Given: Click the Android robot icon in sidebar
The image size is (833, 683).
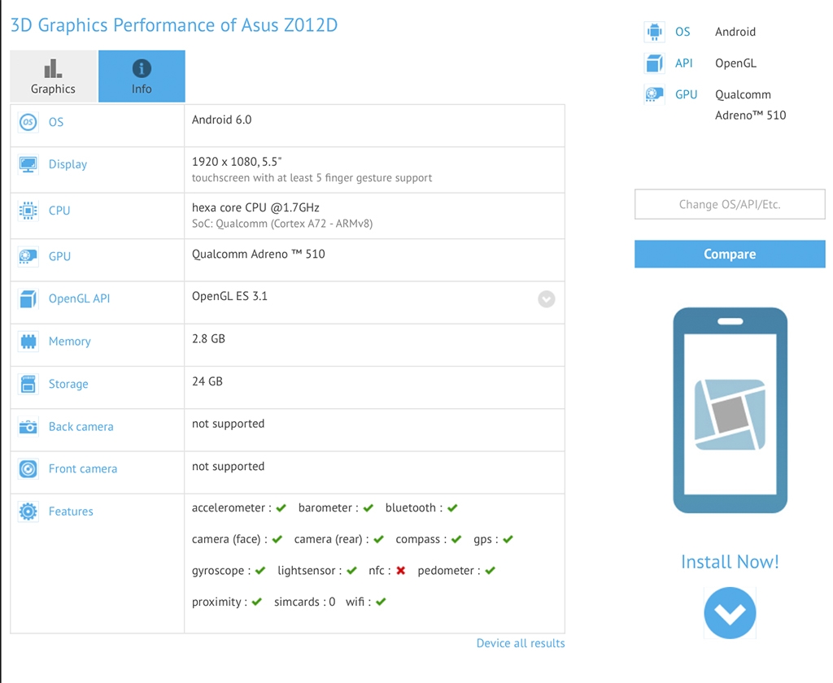Looking at the screenshot, I should pyautogui.click(x=655, y=32).
